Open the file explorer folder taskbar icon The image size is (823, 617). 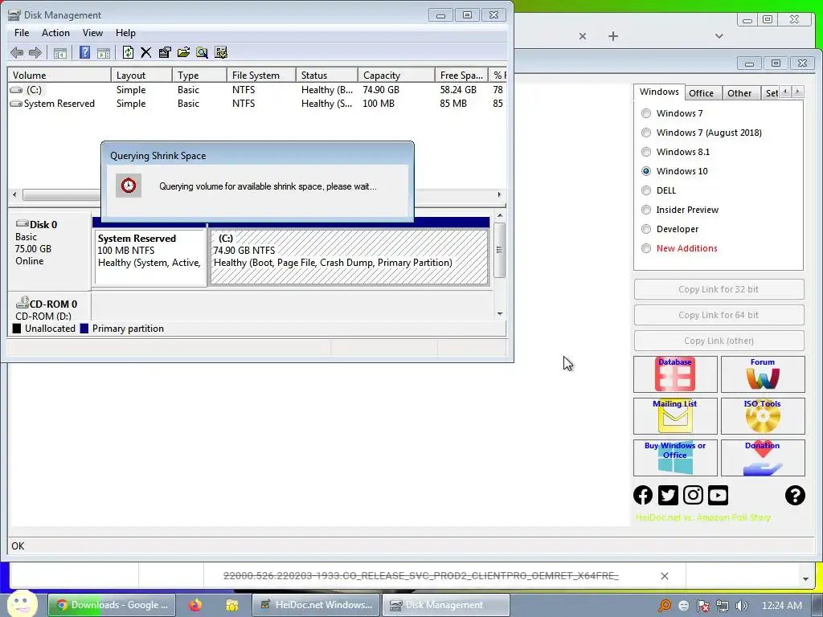click(x=232, y=605)
